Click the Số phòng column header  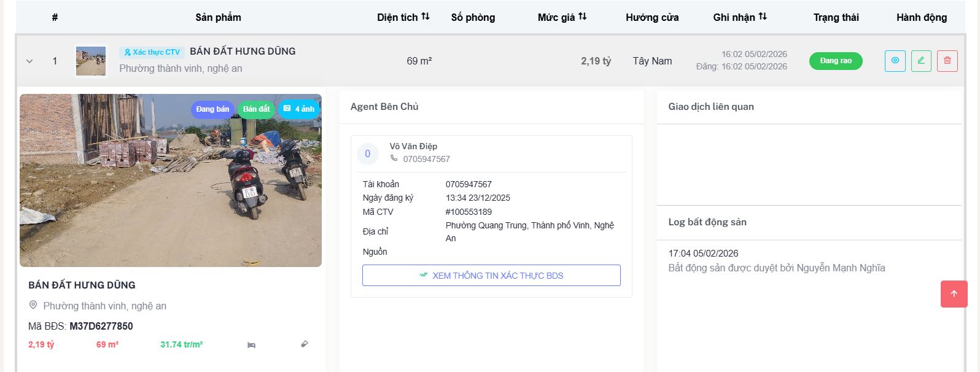click(x=473, y=17)
